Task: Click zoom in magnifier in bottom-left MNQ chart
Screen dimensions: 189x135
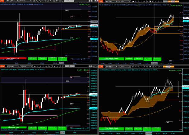Action: tap(41, 66)
